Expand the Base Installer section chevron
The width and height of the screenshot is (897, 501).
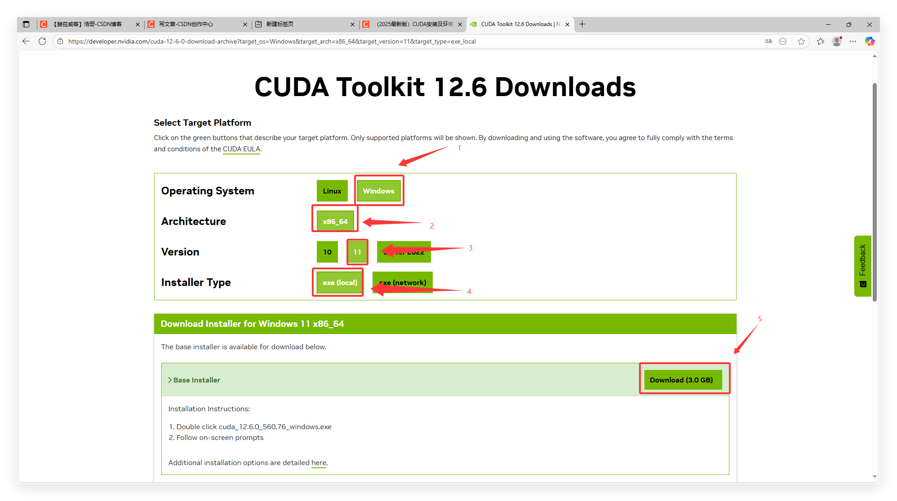[x=170, y=380]
